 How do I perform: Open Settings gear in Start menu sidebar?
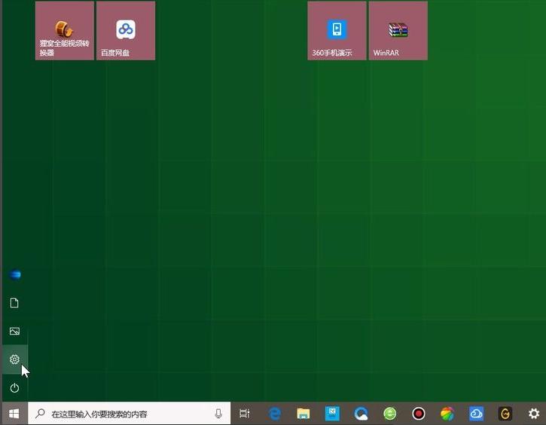click(x=14, y=359)
